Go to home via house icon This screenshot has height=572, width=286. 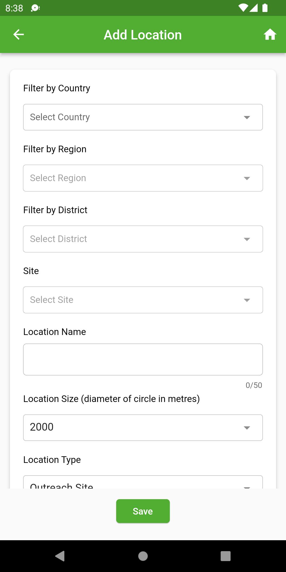tap(270, 34)
